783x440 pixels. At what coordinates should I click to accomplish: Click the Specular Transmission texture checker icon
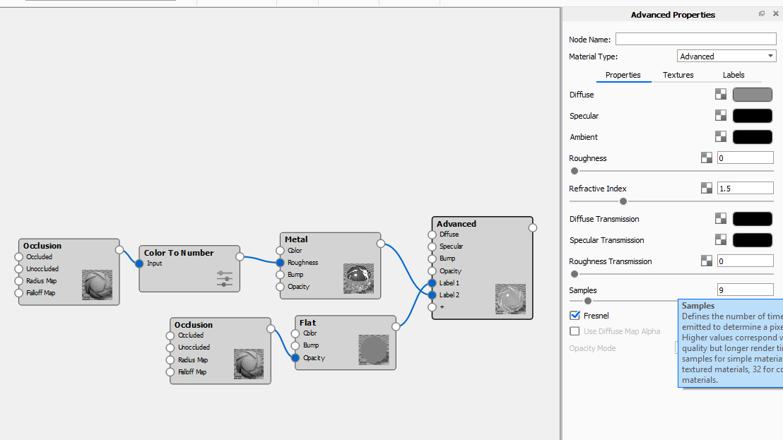721,239
